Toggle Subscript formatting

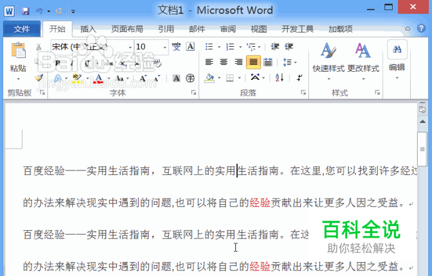point(123,63)
